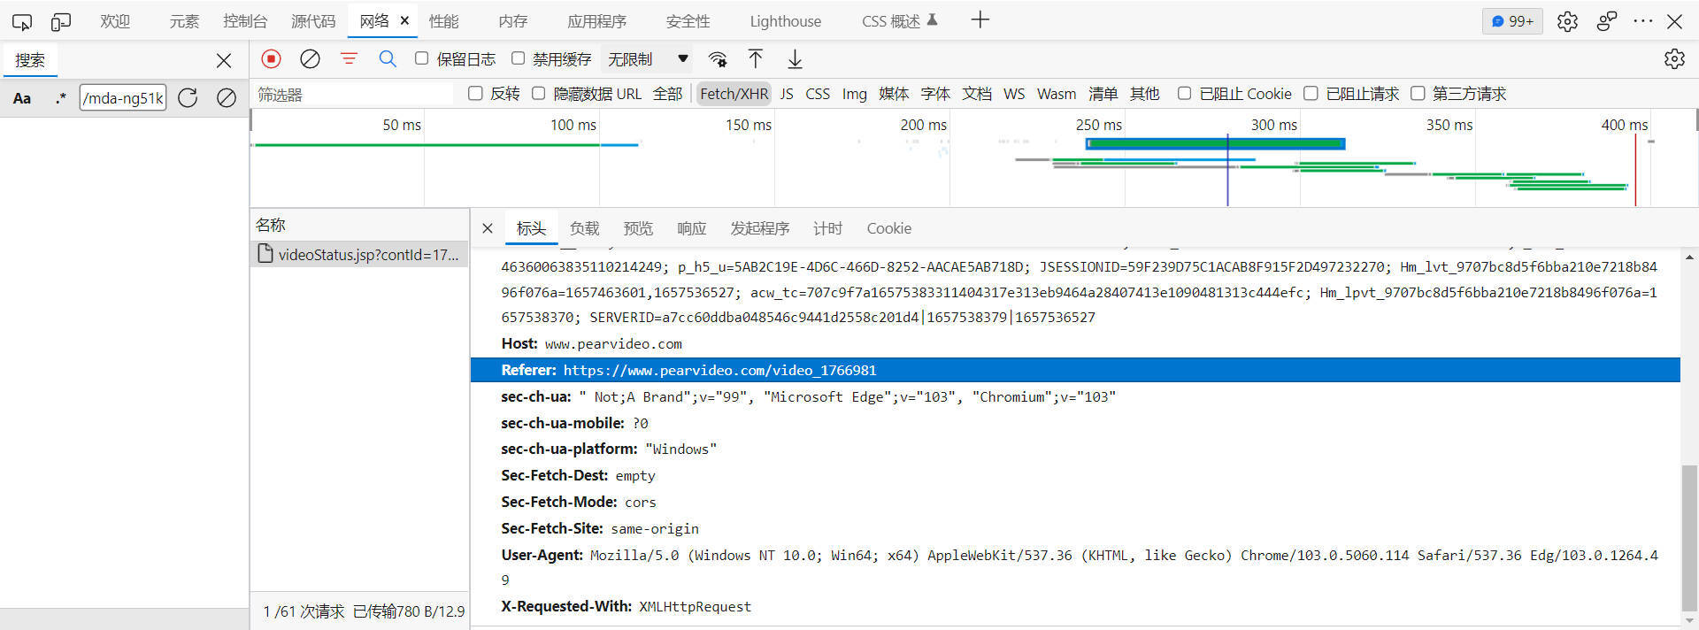Close the search panel
The image size is (1699, 630).
tap(224, 60)
